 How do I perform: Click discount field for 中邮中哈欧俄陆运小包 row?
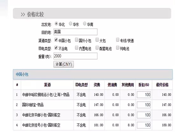(x=144, y=95)
